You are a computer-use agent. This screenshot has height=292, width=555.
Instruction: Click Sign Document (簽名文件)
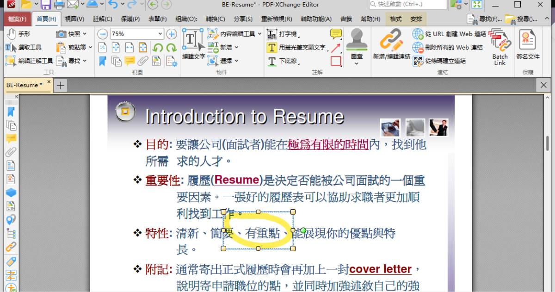[528, 45]
